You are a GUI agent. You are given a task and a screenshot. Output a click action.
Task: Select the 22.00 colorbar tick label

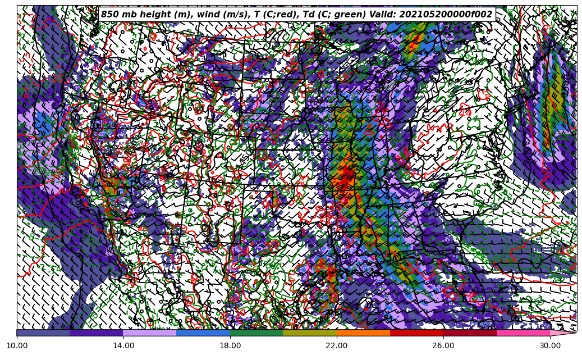click(x=337, y=346)
